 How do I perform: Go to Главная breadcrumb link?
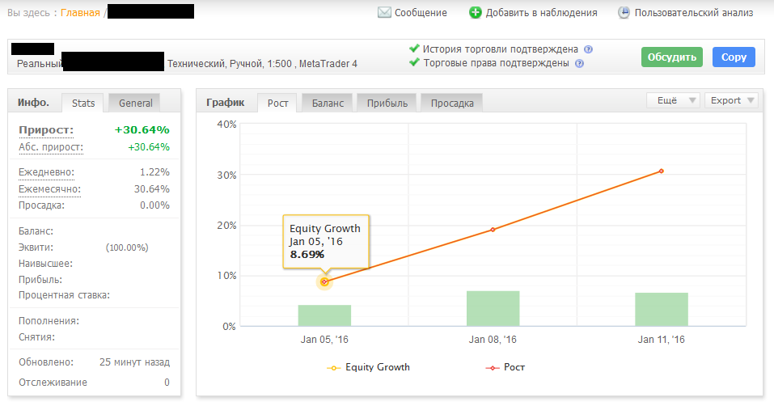pos(80,13)
